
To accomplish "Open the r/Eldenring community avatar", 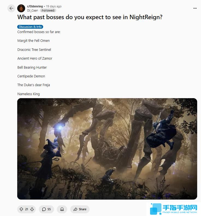I will 21,8.
